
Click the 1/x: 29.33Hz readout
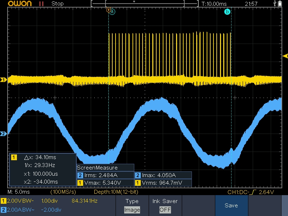pos(40,165)
